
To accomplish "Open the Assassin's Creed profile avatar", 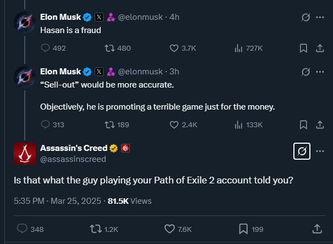I will [x=25, y=154].
